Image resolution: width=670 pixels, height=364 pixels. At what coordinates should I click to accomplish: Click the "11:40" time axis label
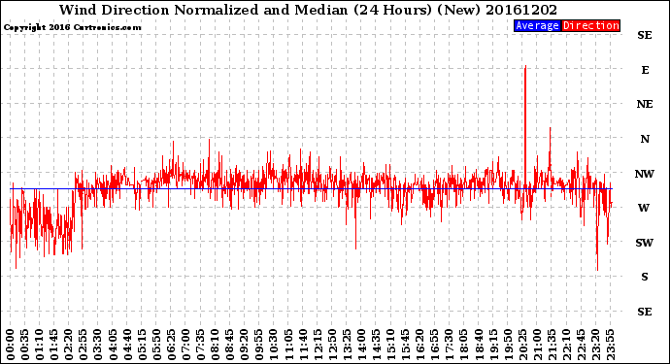303,345
